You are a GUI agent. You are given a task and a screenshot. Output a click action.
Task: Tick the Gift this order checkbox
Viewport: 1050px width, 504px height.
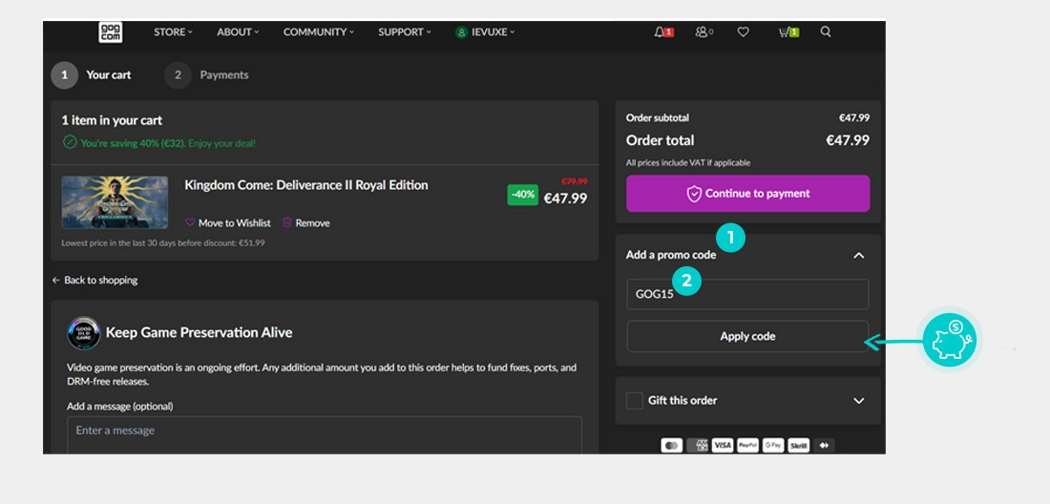click(634, 400)
